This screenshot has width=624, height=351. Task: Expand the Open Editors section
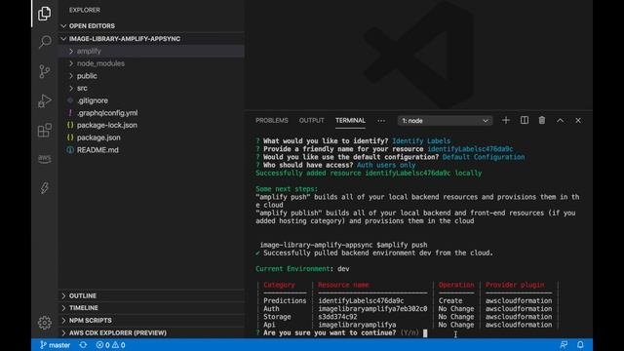point(151,26)
